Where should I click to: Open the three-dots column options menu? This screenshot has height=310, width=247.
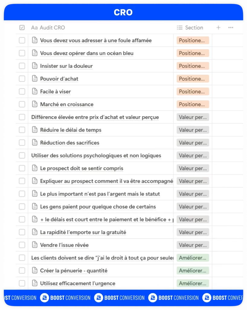click(x=231, y=28)
